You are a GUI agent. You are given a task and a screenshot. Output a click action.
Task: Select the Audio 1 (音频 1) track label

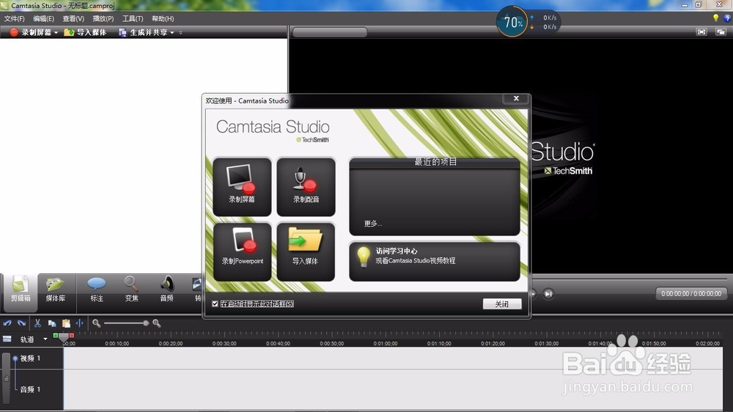[x=30, y=389]
